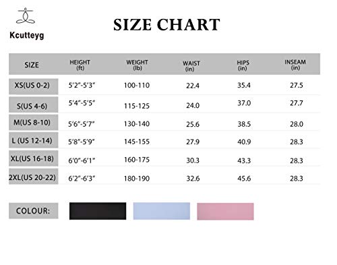Click the COLOUR: label box

pos(34,211)
